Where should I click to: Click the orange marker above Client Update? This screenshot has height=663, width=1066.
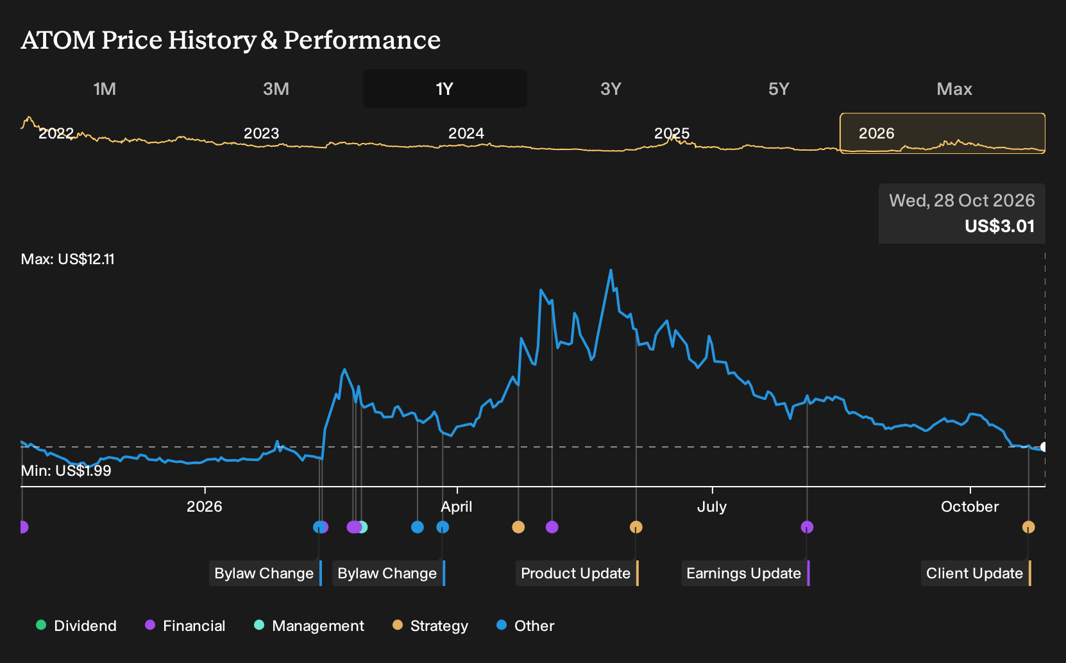[1029, 527]
